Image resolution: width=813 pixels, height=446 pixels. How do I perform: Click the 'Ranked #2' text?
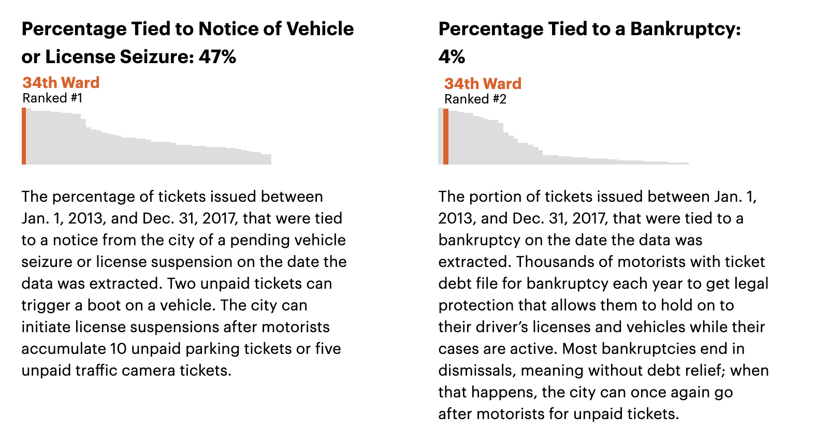point(475,99)
